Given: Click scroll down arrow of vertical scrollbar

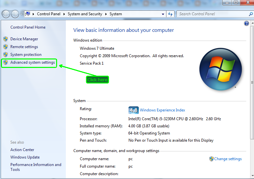Looking at the screenshot, I should [252, 176].
